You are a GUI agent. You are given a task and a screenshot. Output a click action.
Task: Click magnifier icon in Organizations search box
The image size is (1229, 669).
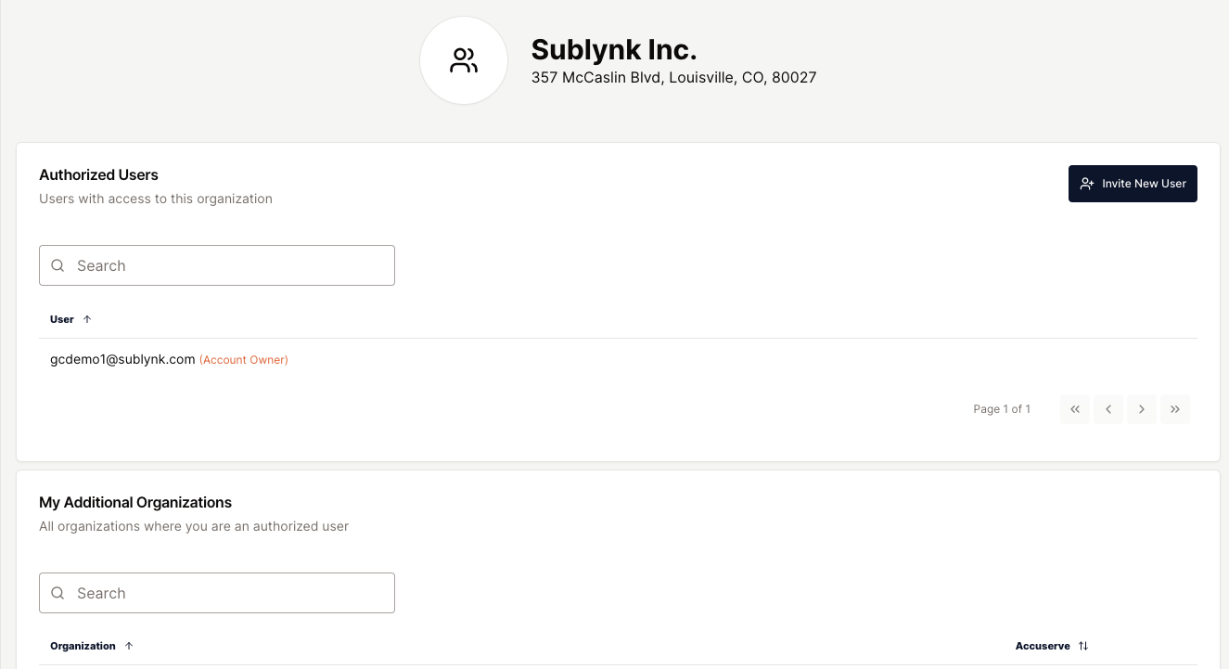(58, 593)
